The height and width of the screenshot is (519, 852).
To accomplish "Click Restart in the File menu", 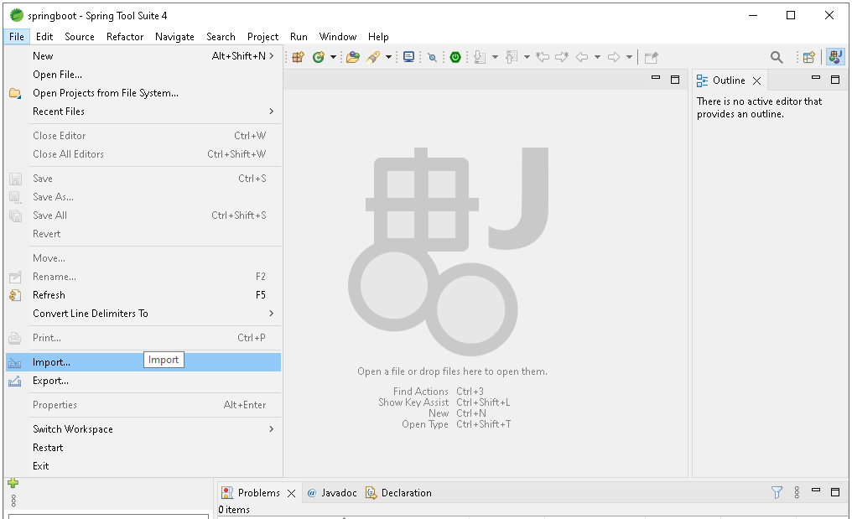I will pos(143,448).
